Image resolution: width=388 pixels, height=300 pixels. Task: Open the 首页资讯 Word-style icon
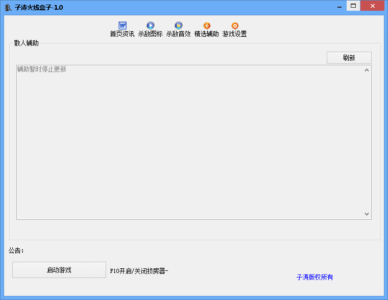coord(123,26)
